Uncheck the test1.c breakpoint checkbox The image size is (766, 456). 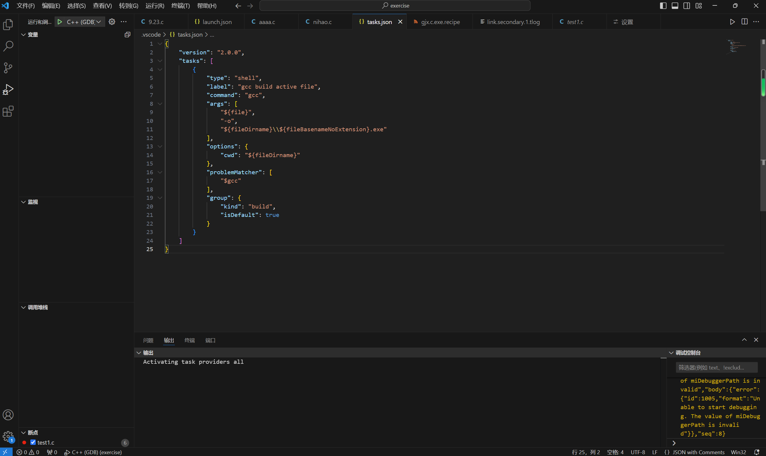coord(33,442)
